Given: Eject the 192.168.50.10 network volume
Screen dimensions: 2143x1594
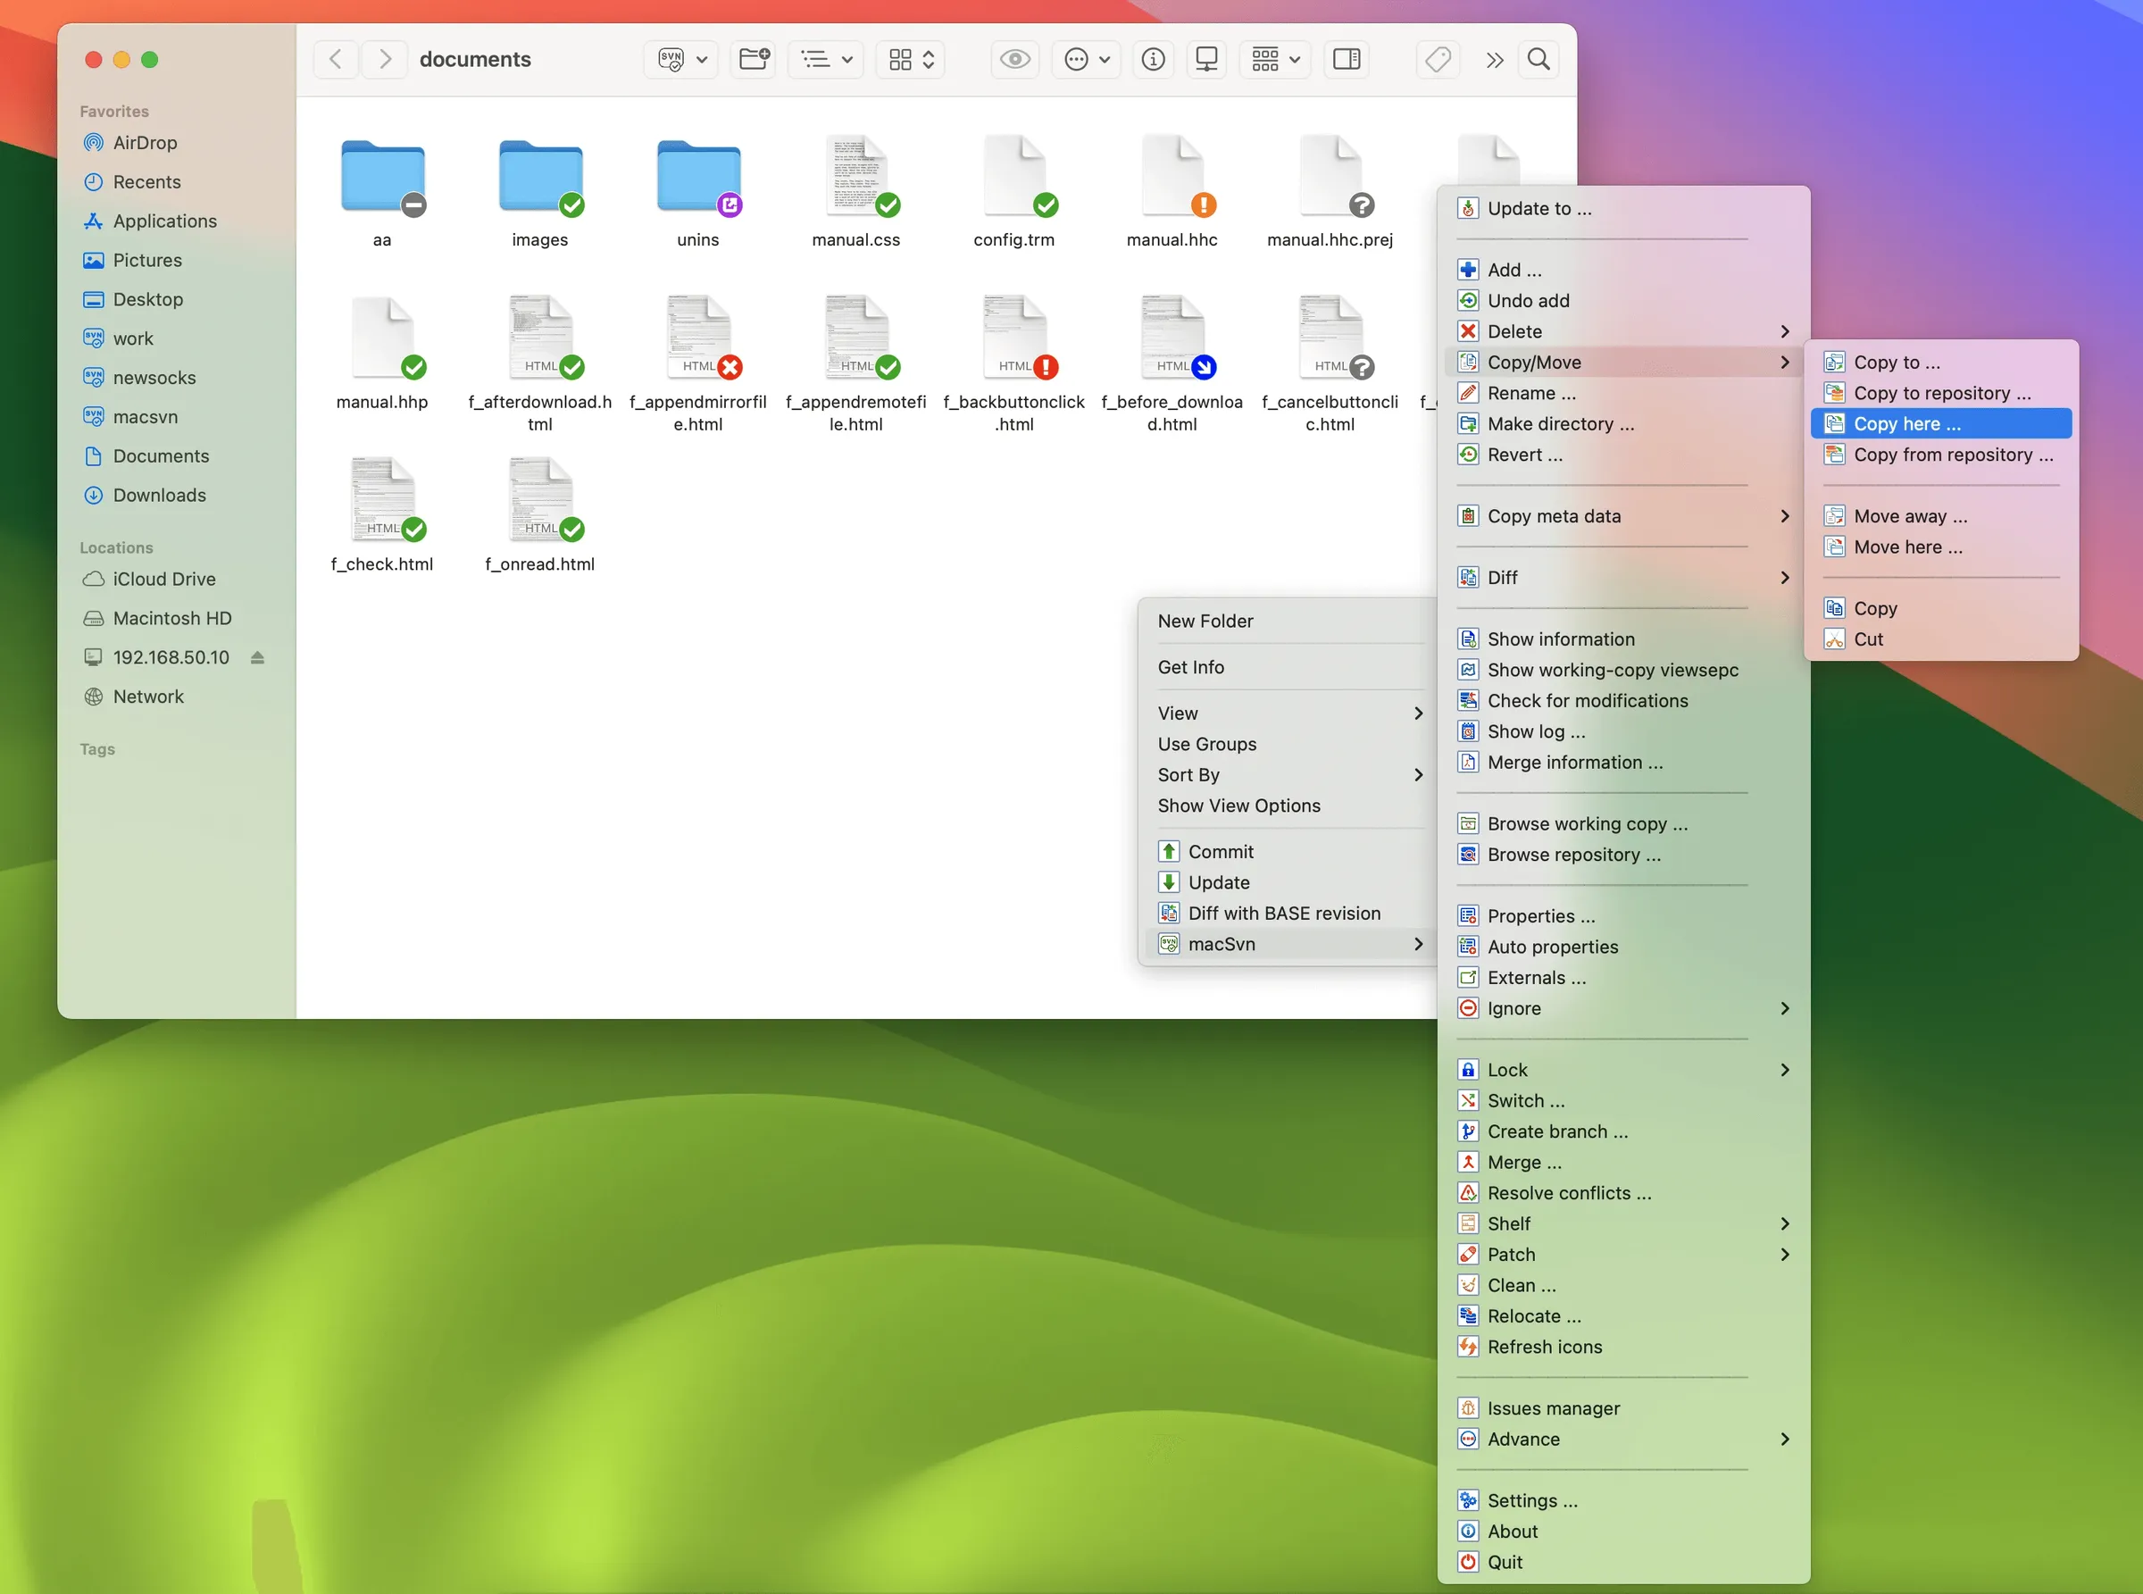Looking at the screenshot, I should point(259,657).
